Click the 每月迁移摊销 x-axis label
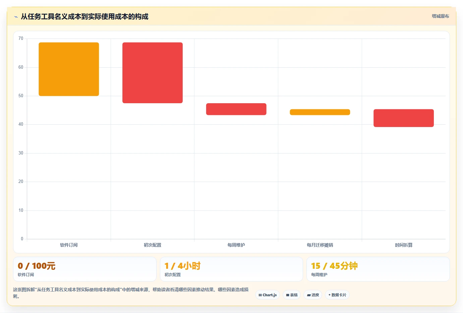This screenshot has width=463, height=313. pyautogui.click(x=320, y=245)
